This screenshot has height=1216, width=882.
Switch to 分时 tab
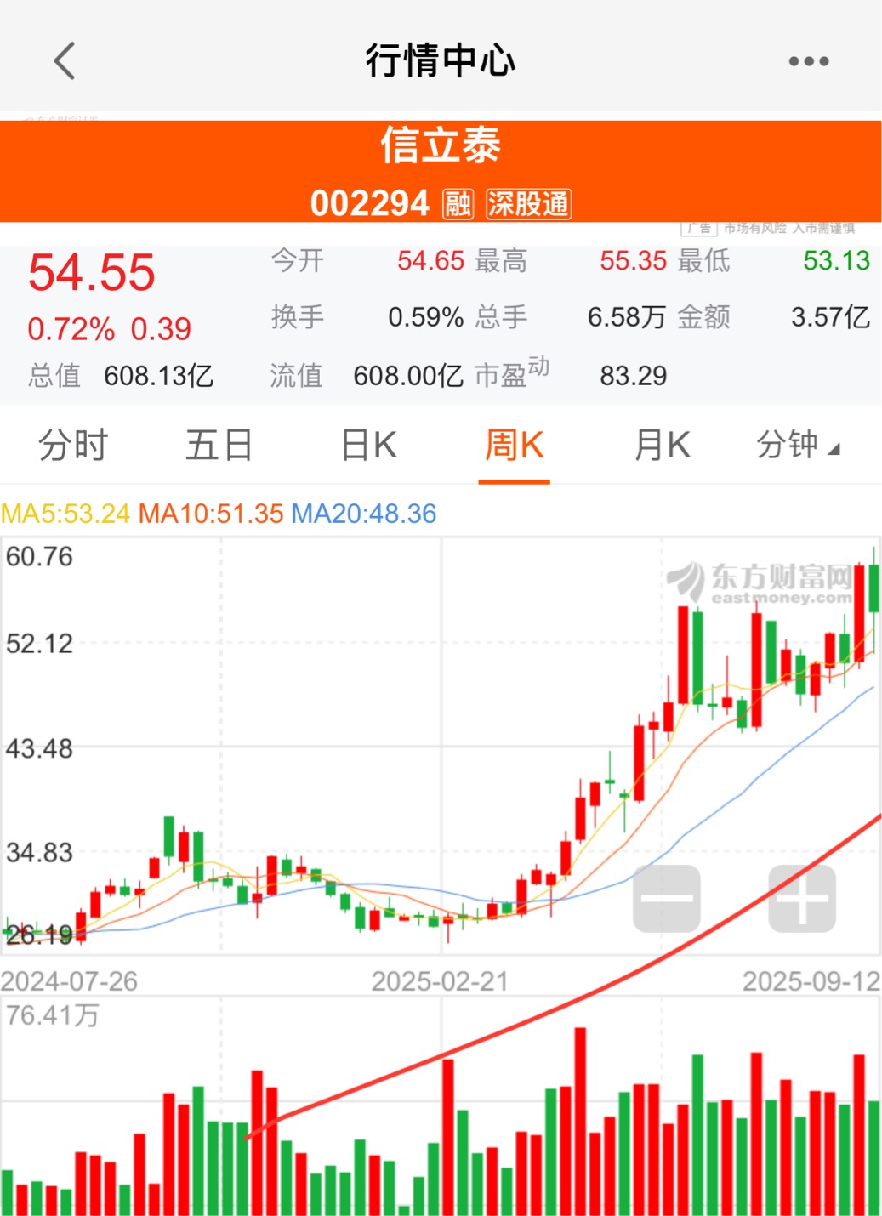click(73, 445)
